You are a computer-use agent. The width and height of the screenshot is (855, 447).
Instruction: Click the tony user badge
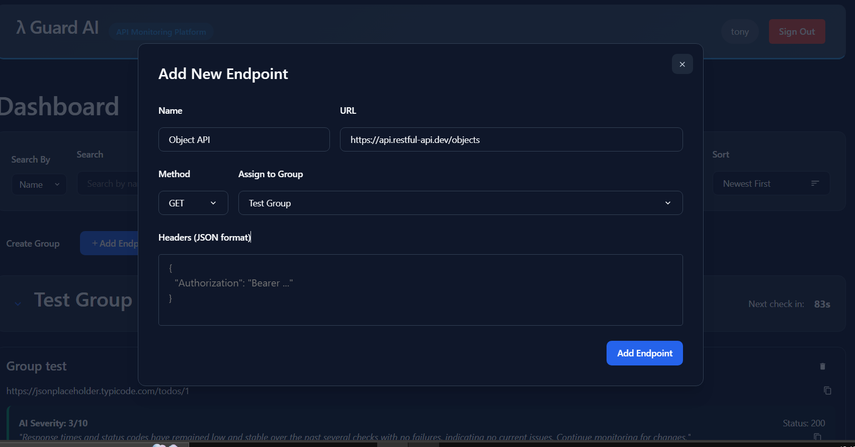740,32
